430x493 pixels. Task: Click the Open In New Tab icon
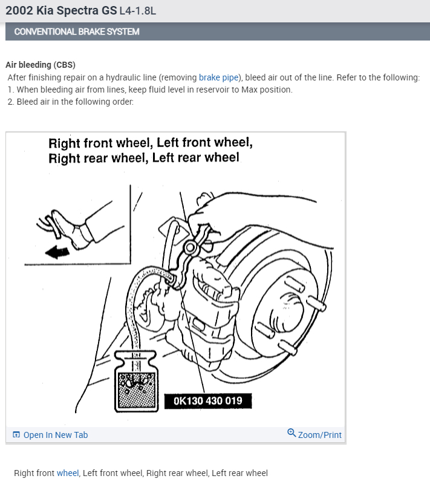click(x=16, y=434)
